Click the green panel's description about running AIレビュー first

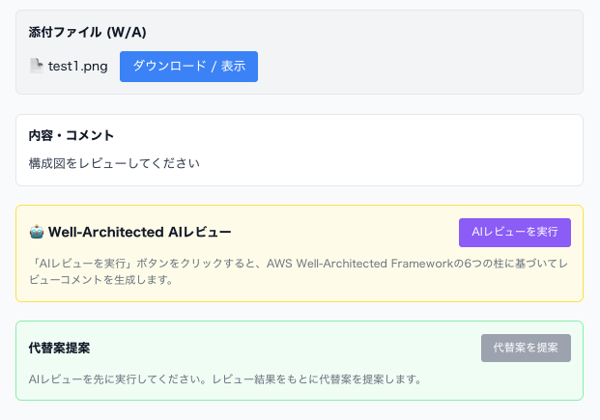[x=224, y=378]
